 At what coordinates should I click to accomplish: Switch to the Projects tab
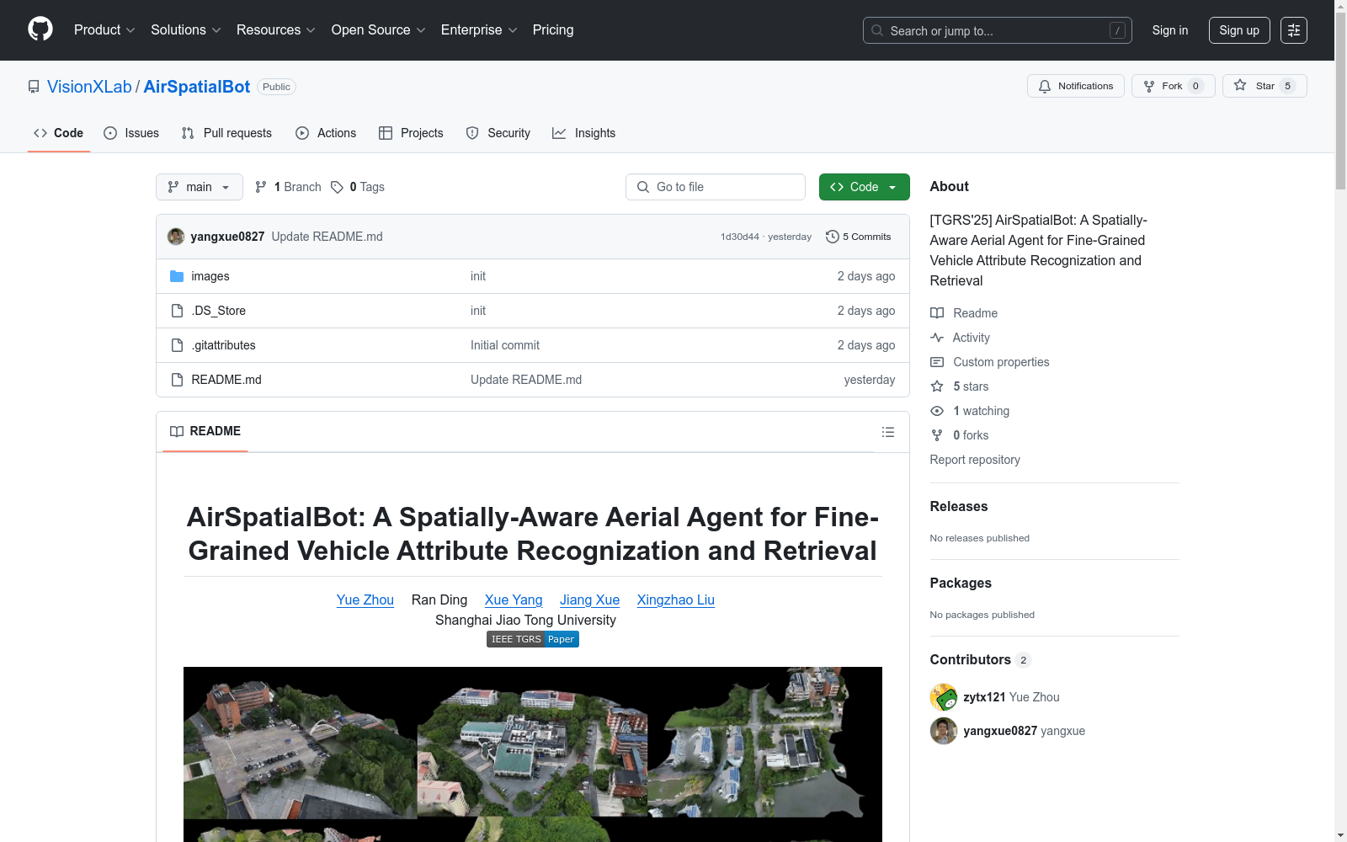click(x=411, y=133)
